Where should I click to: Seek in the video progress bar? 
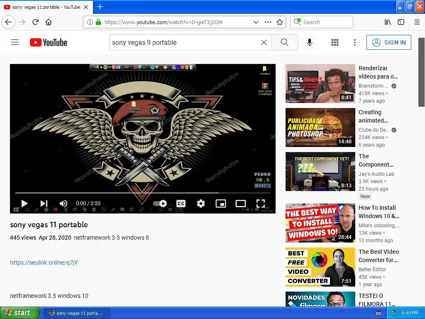pos(143,193)
